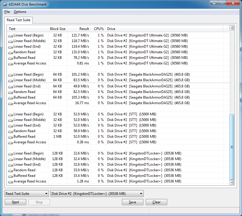Click drive icon of 105.3 MB/s Buffered Read
Viewport: 242px width, 216px height.
[11, 98]
